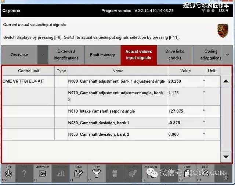Click the Porsche crest logo
Viewport: 235px width, 185px height.
(x=223, y=30)
